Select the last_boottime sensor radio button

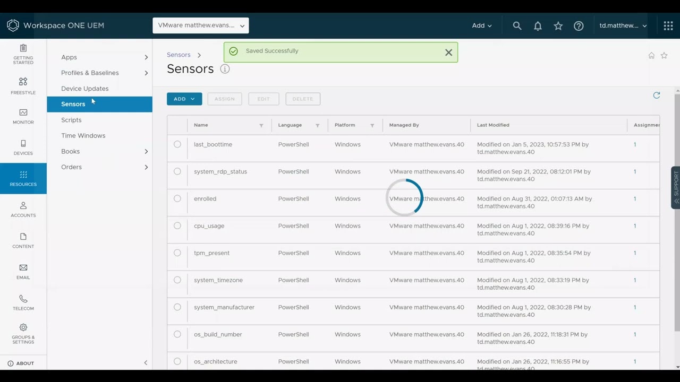[177, 144]
